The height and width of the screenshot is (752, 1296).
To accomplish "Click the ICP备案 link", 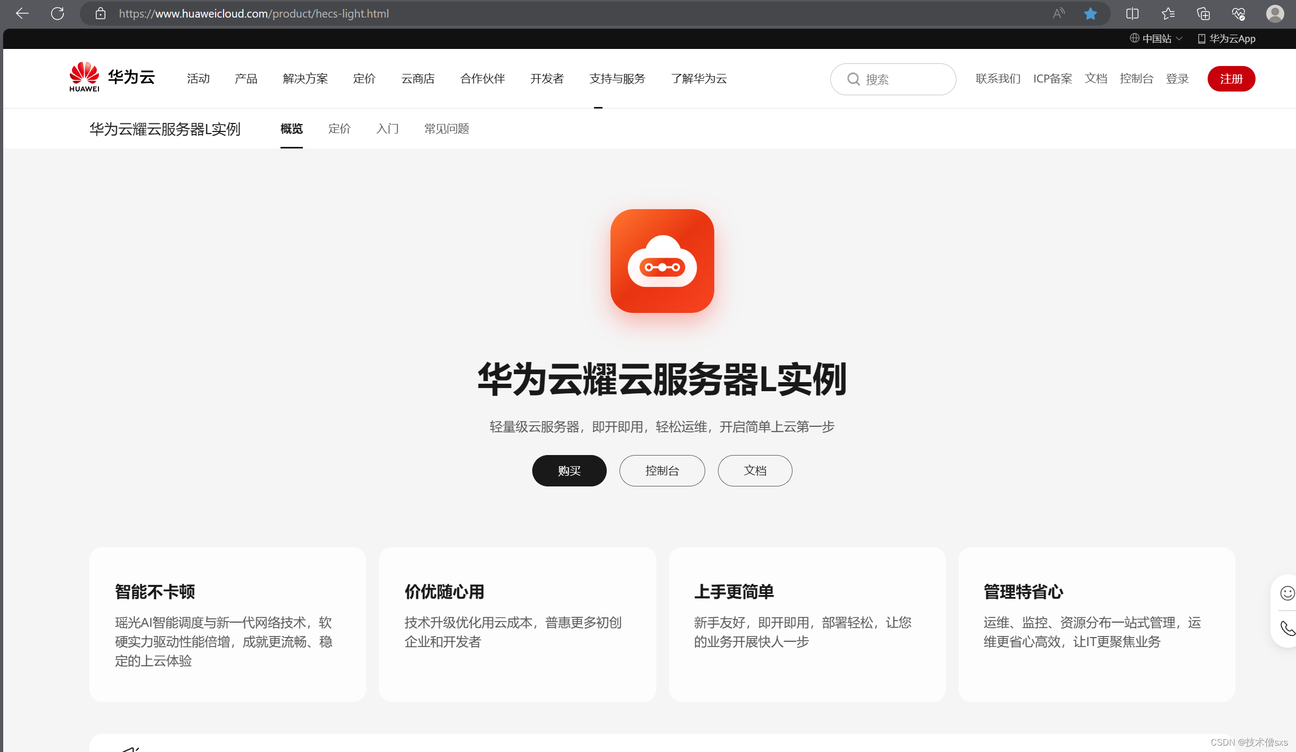I will pyautogui.click(x=1052, y=78).
